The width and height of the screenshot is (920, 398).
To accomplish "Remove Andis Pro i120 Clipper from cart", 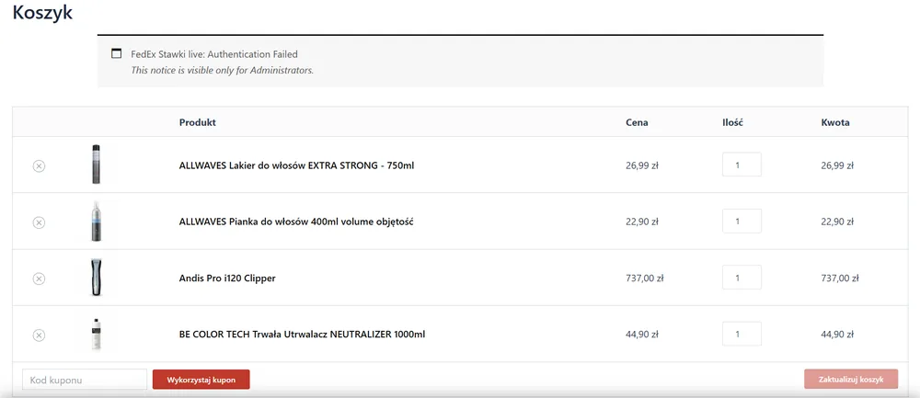I will click(39, 279).
